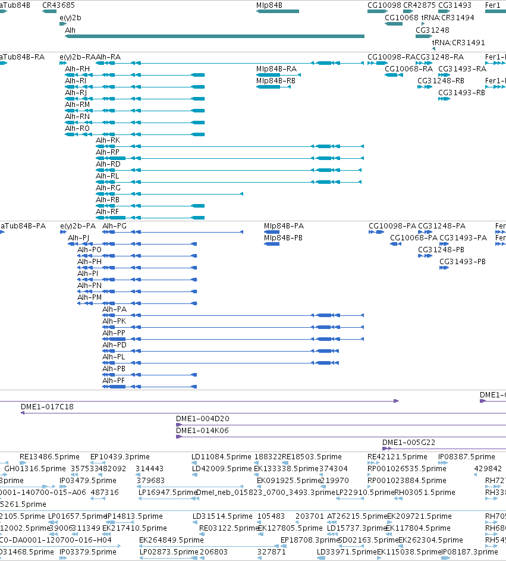The width and height of the screenshot is (506, 561).
Task: Select the Alh-PP protein label
Action: point(114,333)
